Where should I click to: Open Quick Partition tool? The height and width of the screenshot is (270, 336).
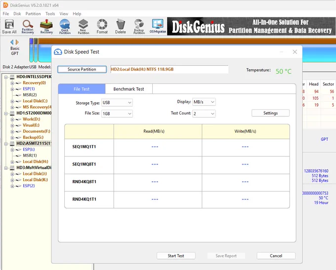click(65, 27)
